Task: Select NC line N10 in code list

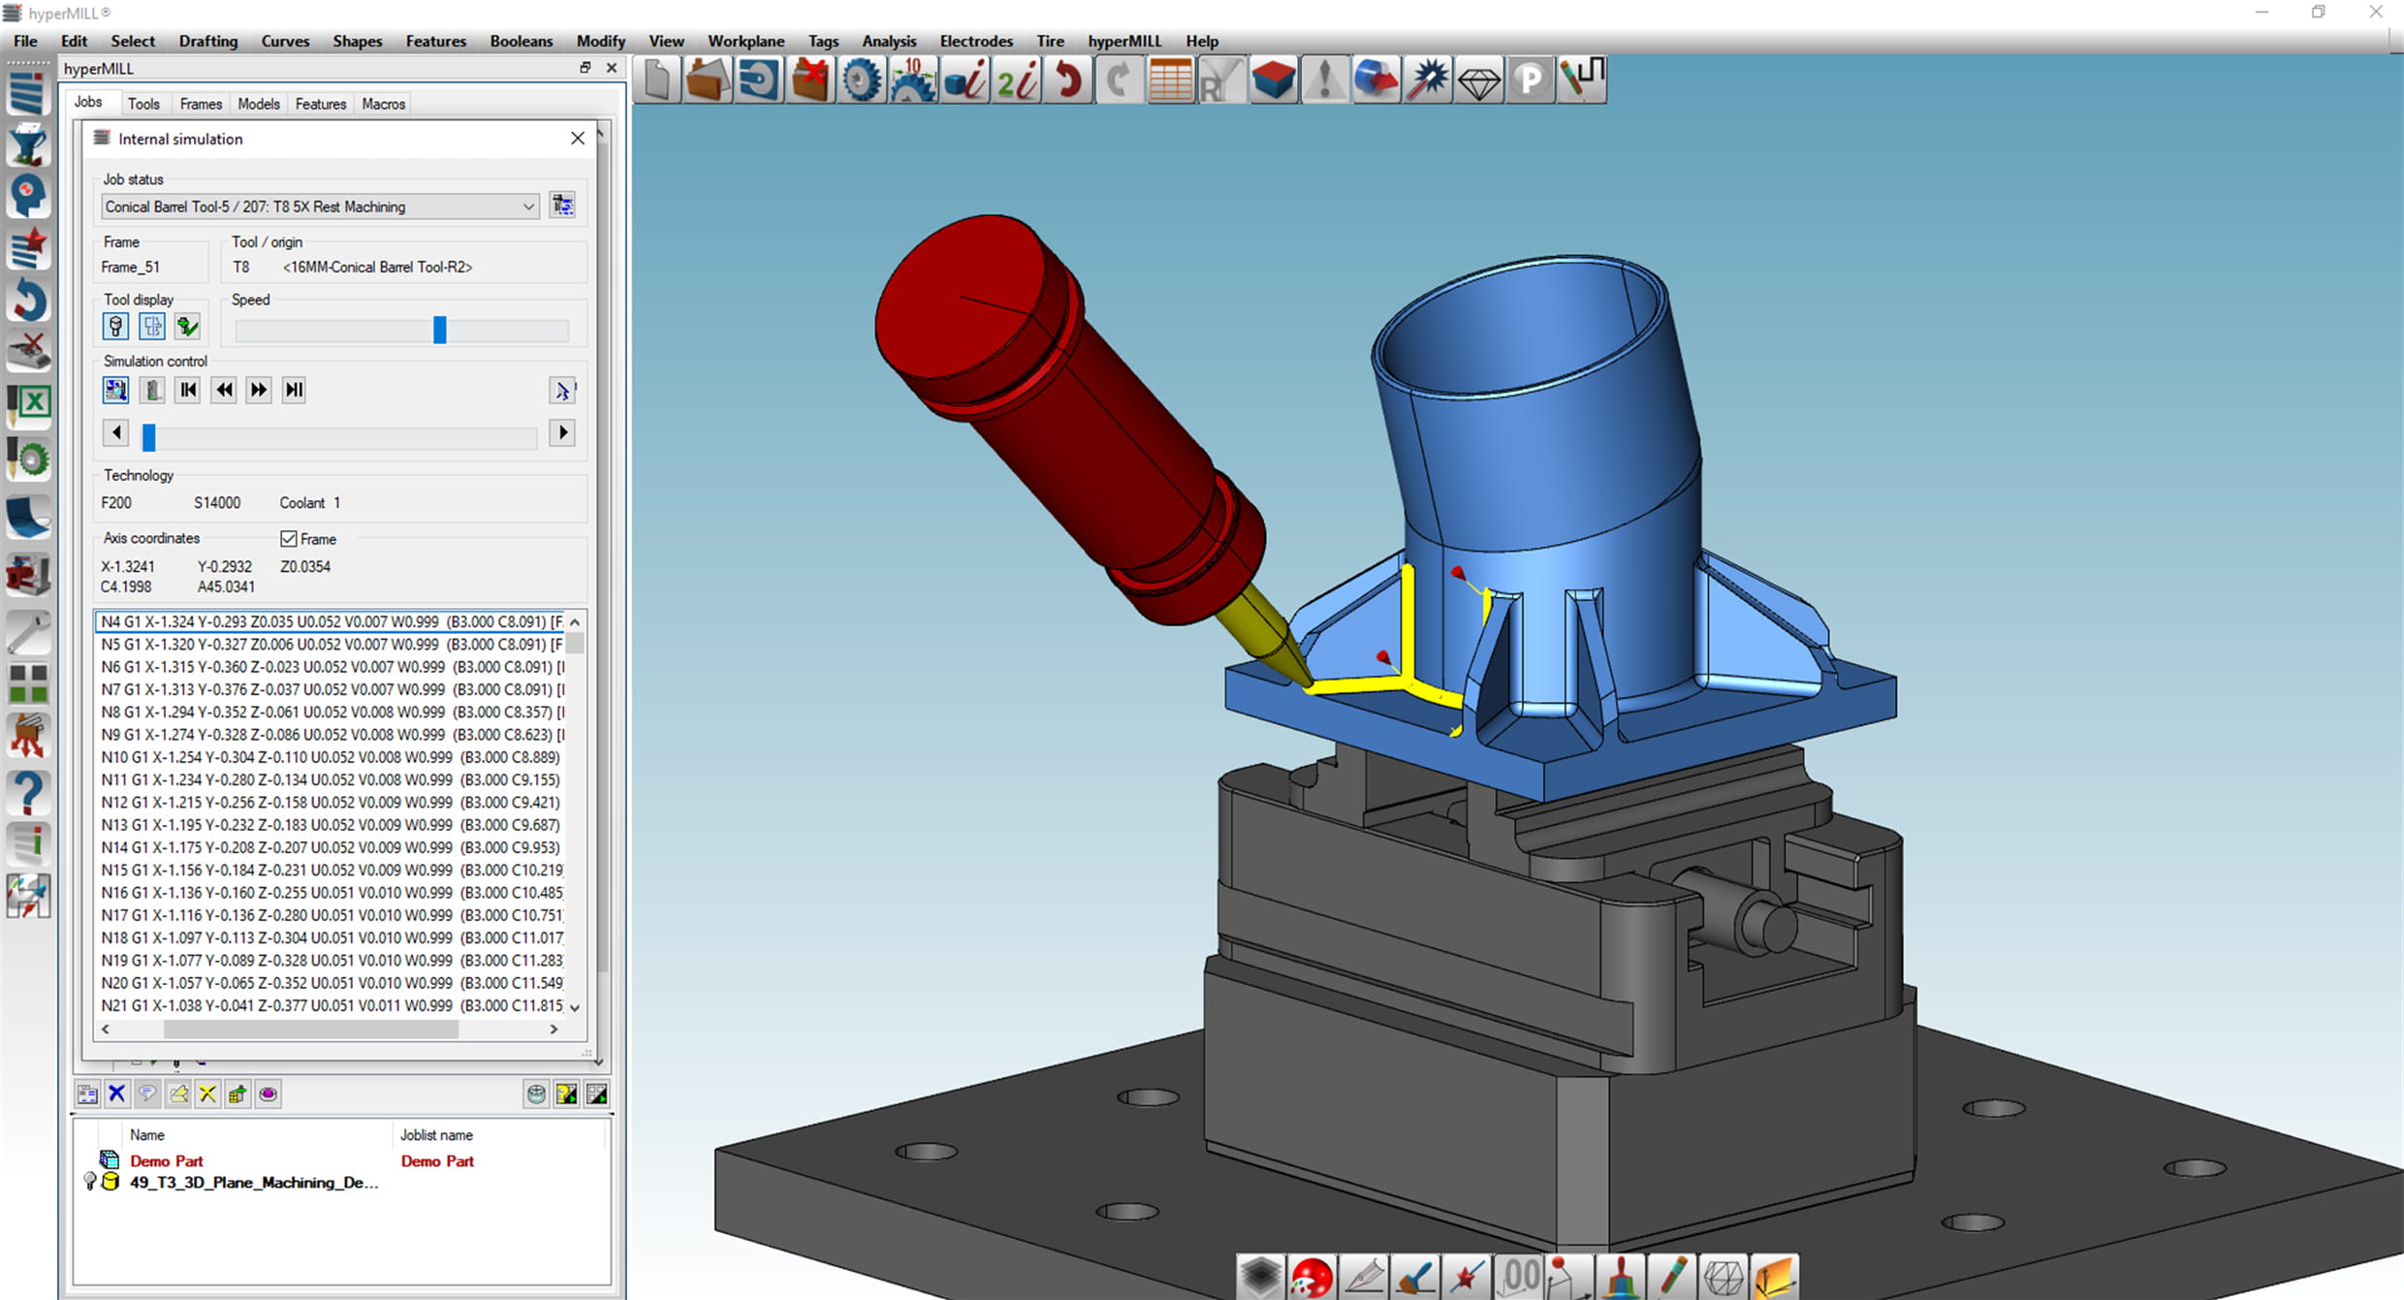Action: point(330,757)
